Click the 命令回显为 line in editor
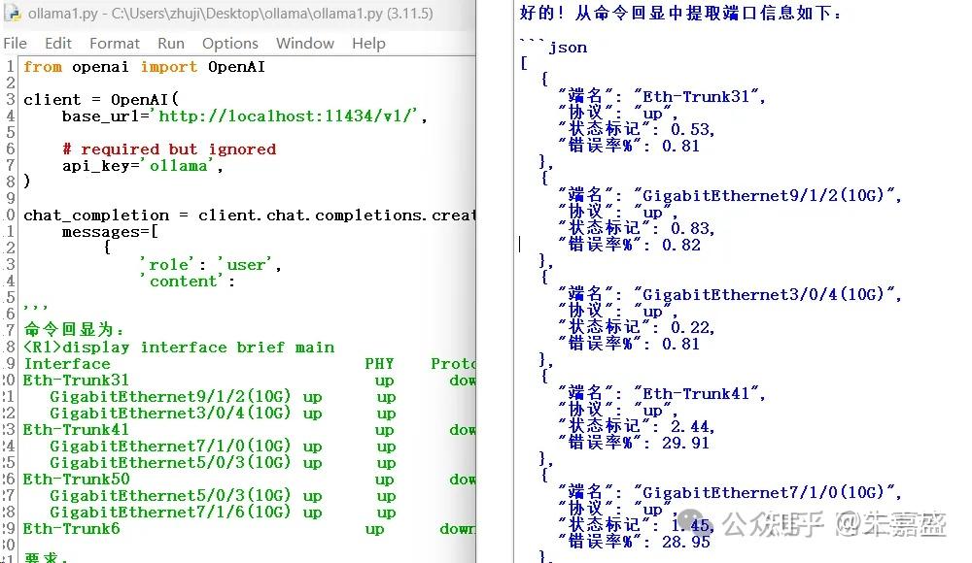This screenshot has height=563, width=972. pyautogui.click(x=73, y=329)
